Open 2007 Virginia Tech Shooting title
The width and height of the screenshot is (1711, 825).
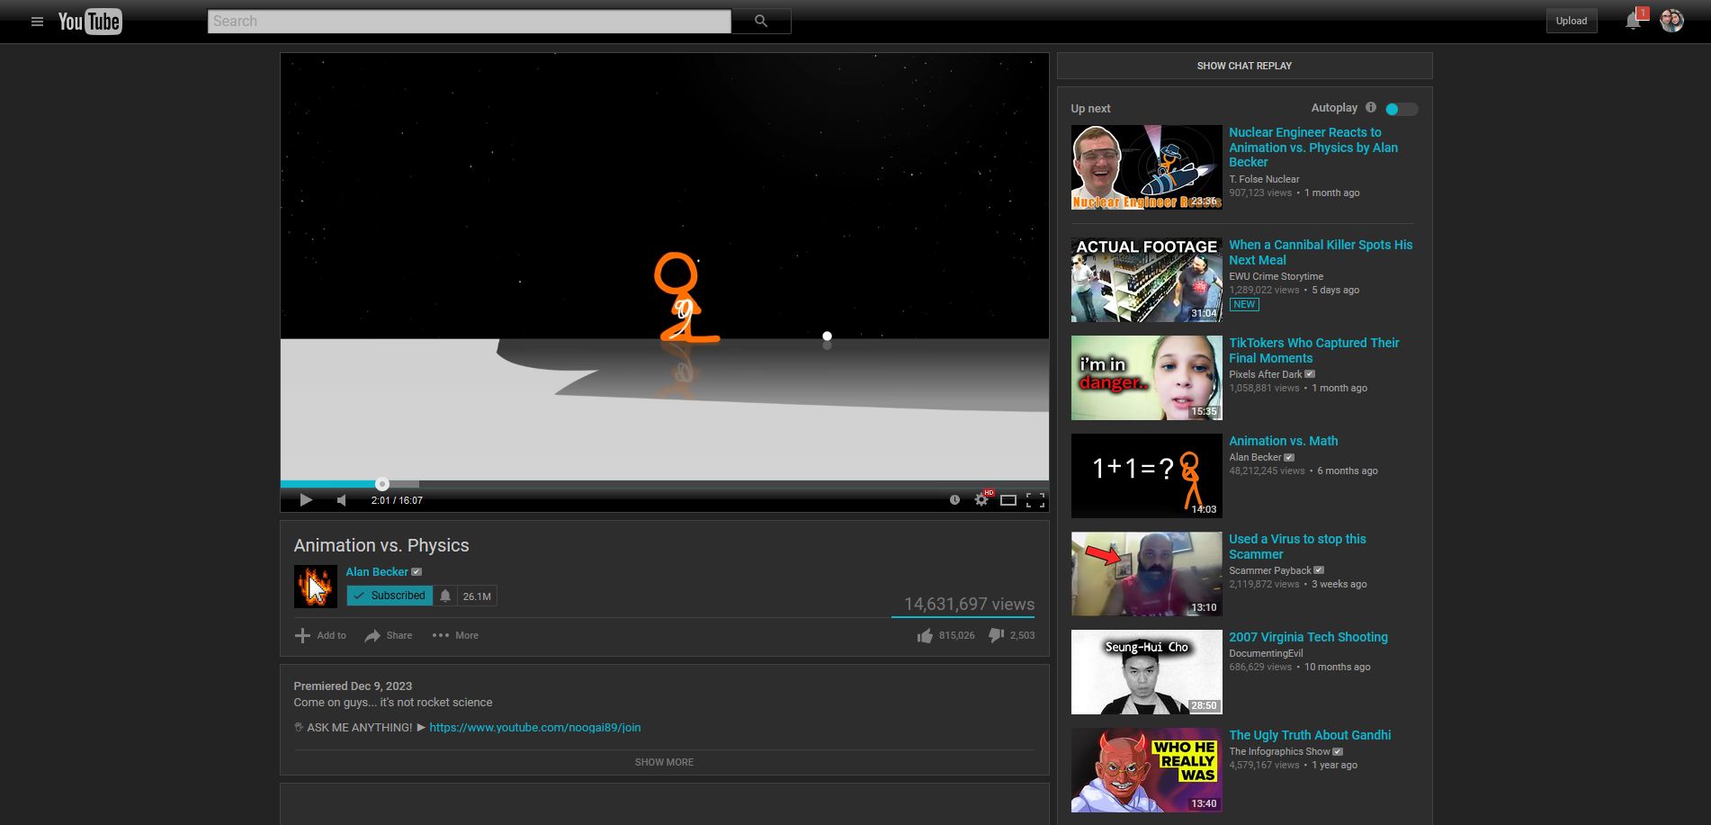click(1308, 637)
